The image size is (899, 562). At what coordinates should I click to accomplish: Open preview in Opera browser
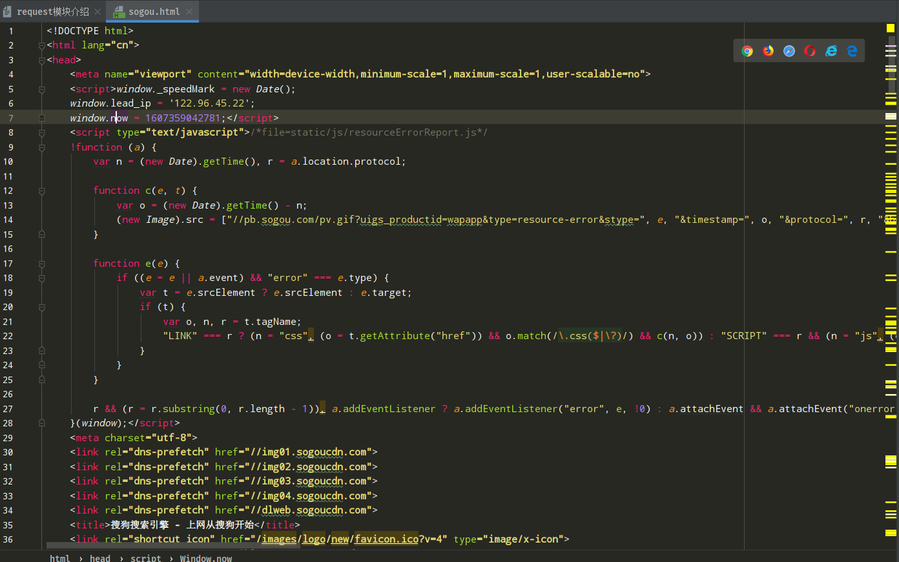[810, 51]
